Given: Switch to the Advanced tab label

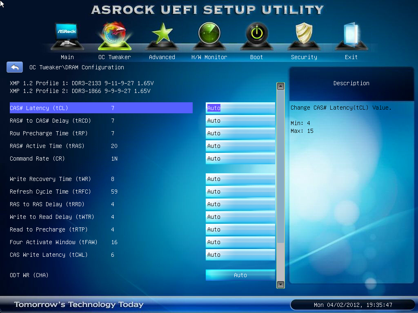Looking at the screenshot, I should point(162,57).
